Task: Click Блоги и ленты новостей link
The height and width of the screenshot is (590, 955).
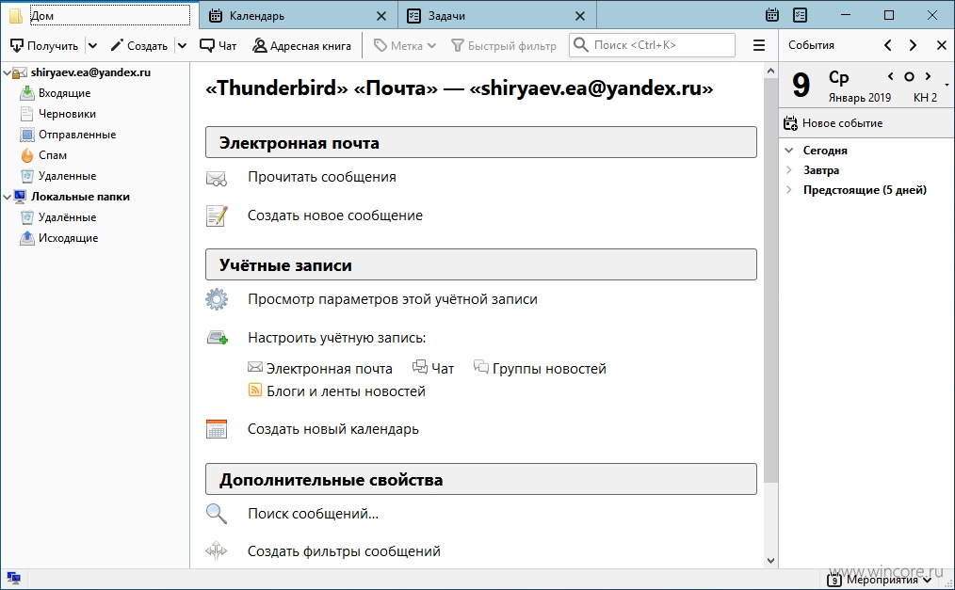Action: (x=337, y=391)
